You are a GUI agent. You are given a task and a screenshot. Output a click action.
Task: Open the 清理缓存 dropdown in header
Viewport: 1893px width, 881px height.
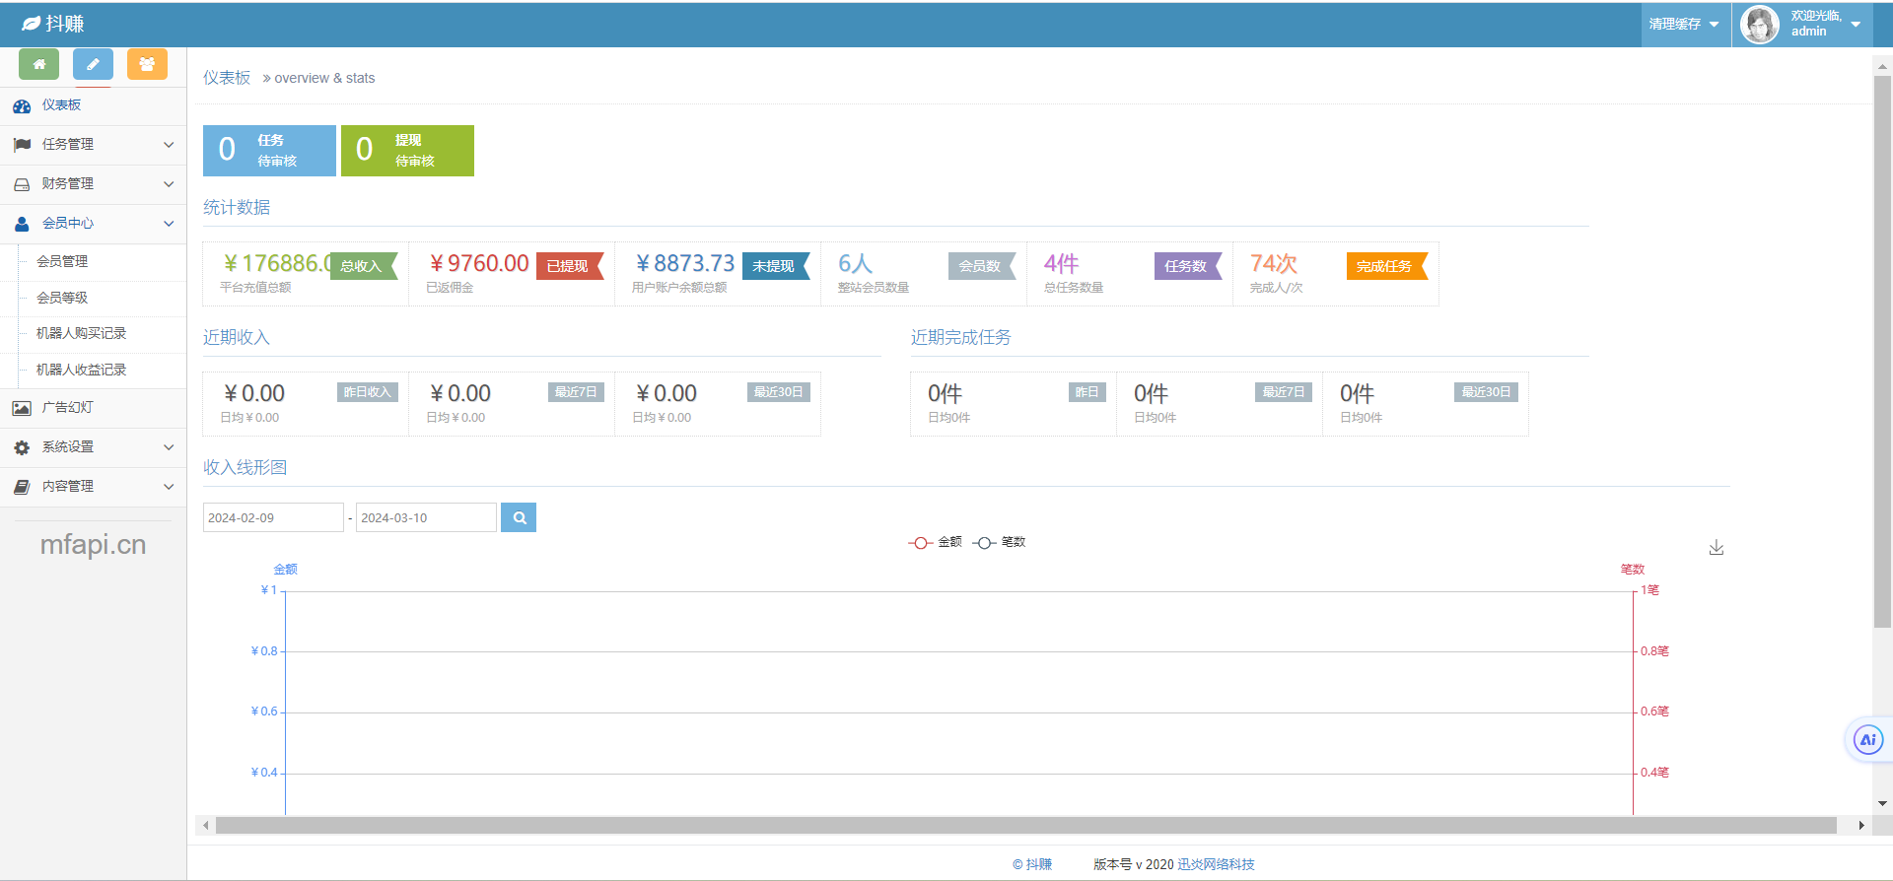pos(1684,24)
